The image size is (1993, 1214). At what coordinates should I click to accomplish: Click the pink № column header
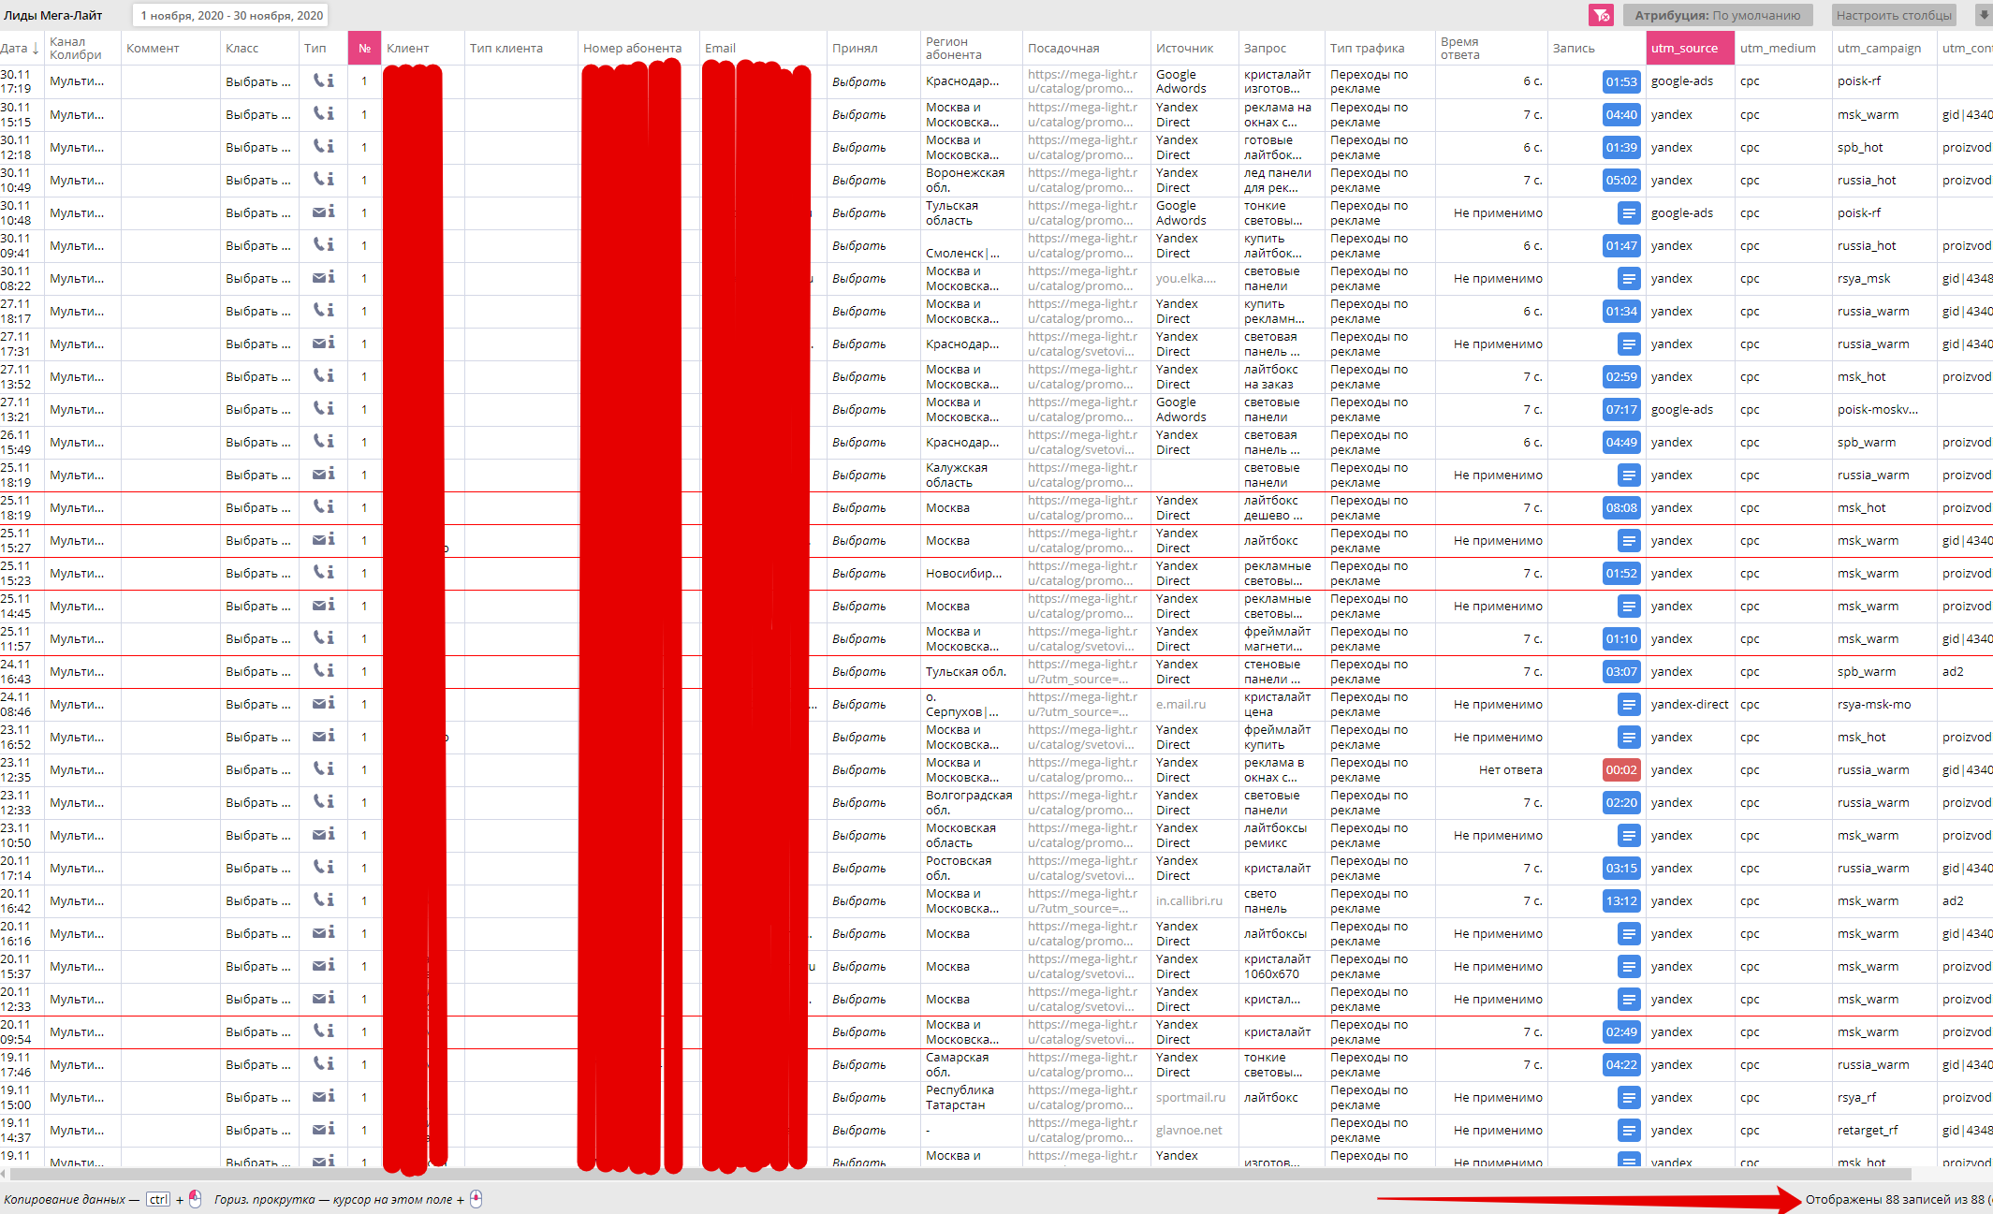364,48
